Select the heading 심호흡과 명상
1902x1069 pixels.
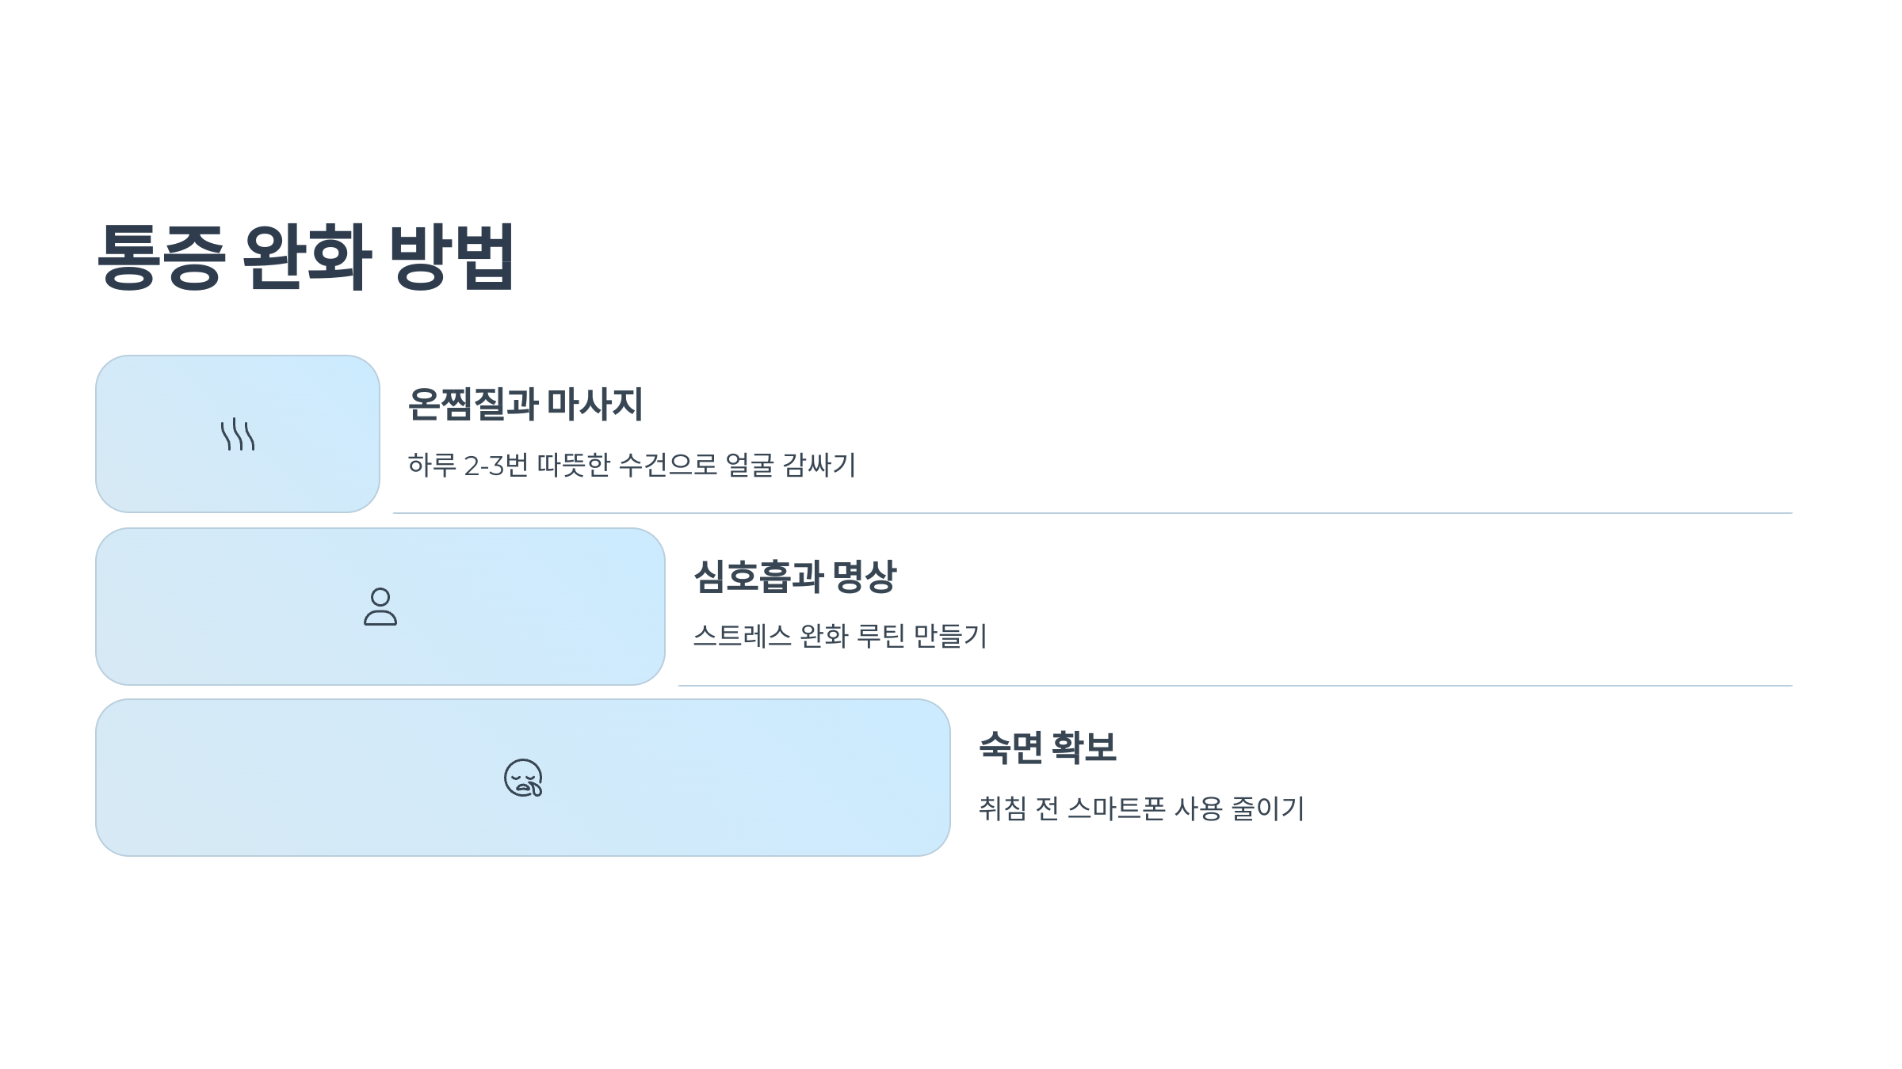point(794,576)
